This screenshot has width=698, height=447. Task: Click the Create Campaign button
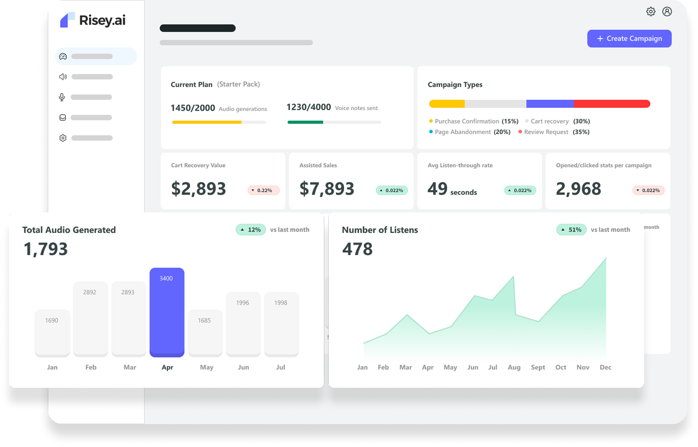click(x=629, y=38)
